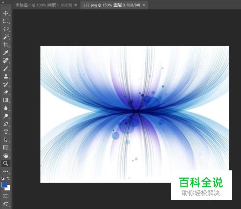Click the blue flower image on canvas
The image size is (241, 209).
pos(135,114)
